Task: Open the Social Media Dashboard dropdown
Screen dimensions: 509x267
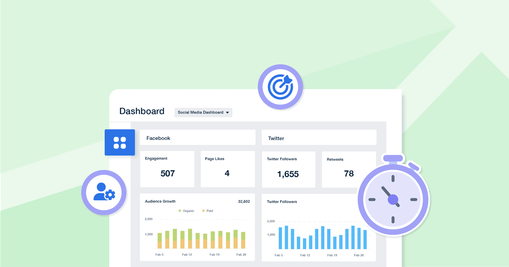Action: 203,112
